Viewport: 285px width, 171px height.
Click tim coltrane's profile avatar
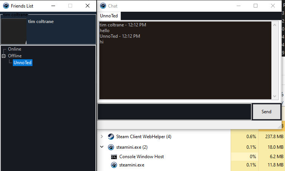(x=14, y=31)
